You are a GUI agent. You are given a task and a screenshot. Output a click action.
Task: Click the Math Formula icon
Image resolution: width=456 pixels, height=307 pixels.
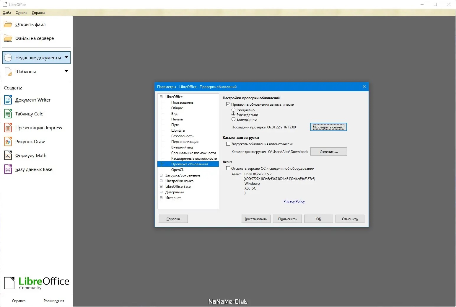8,156
